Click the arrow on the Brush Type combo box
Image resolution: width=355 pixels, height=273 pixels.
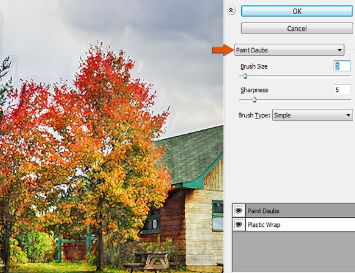coord(348,116)
